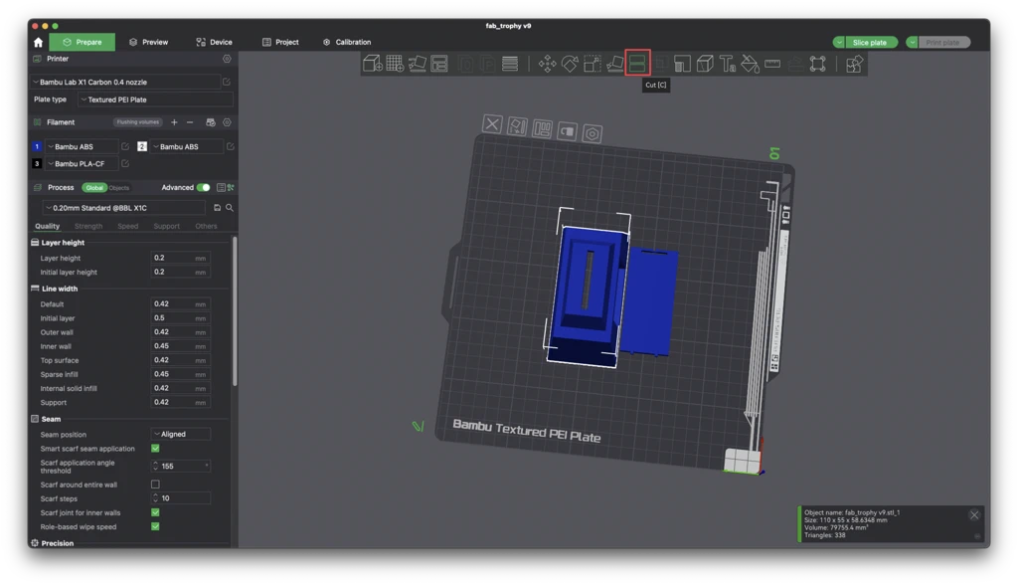Go to Home screen icon
1018x585 pixels.
click(x=39, y=42)
